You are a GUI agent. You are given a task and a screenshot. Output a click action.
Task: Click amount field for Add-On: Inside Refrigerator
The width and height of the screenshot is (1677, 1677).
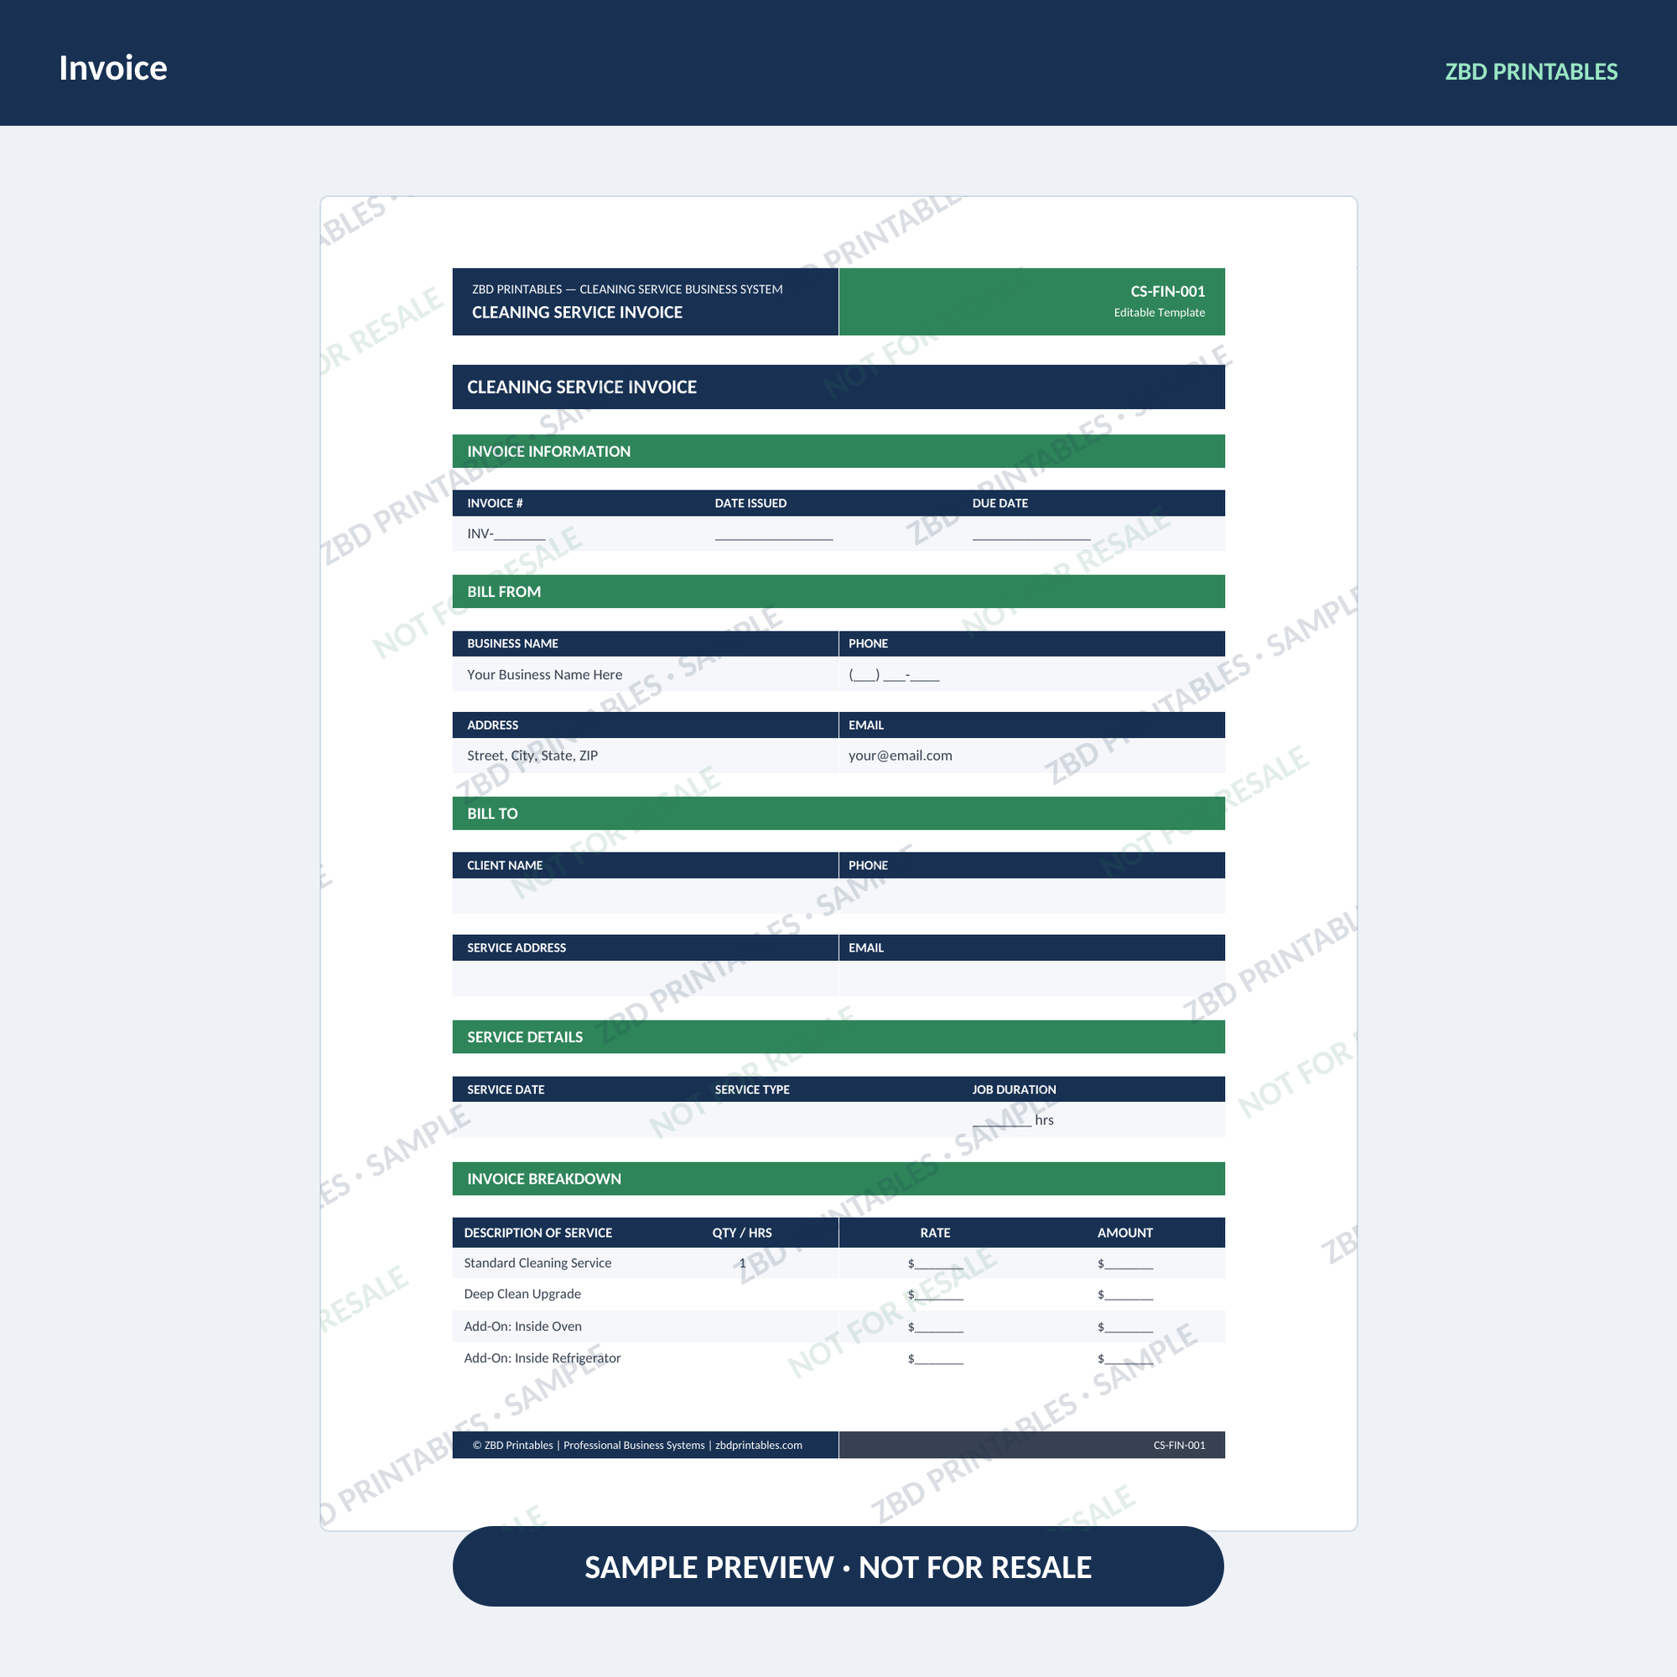click(1125, 1359)
